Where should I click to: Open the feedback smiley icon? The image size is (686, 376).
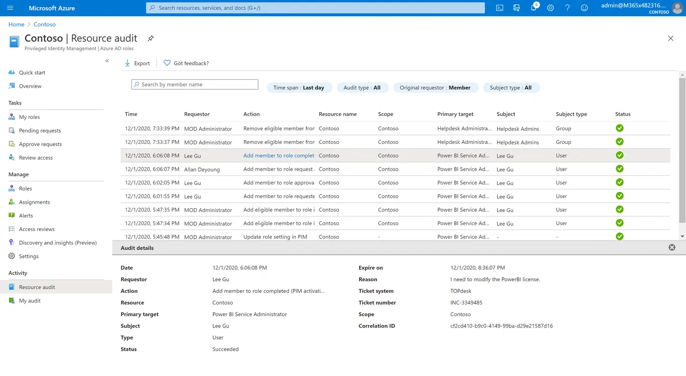click(584, 8)
